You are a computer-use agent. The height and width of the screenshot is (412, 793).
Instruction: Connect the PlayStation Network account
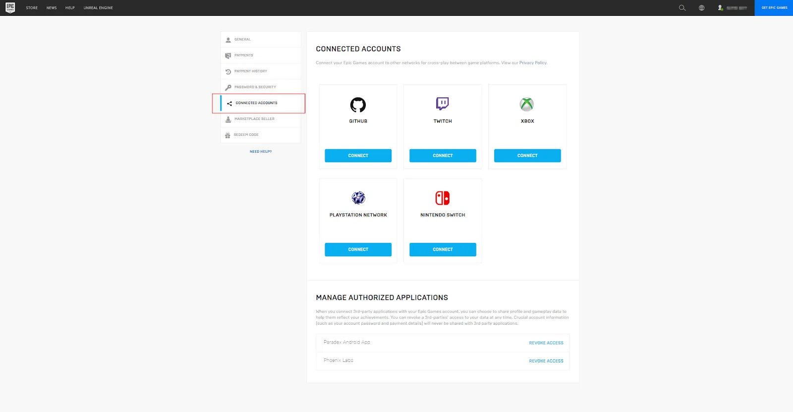[358, 249]
